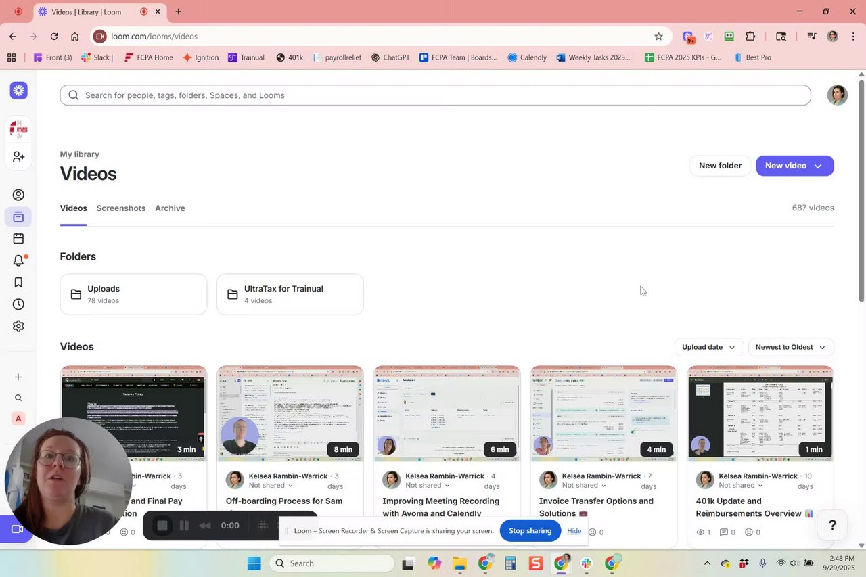Viewport: 866px width, 577px height.
Task: Switch to the Screenshots tab
Action: click(x=120, y=208)
